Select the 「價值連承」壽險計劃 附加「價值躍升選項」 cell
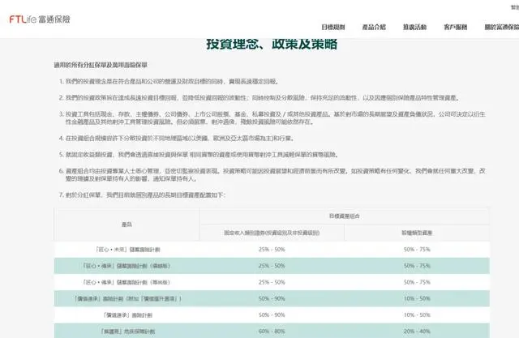Viewport: 519px width, 338px height. click(x=127, y=298)
